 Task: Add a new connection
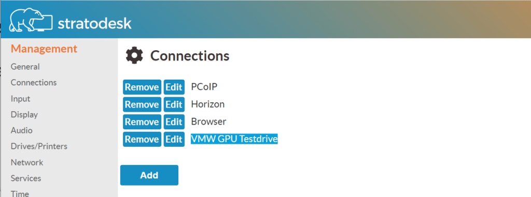(x=149, y=175)
